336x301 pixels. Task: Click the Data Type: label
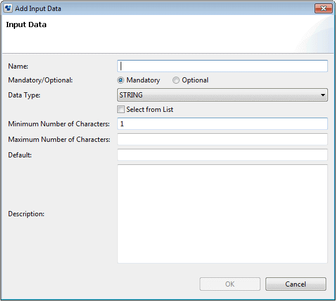pos(24,95)
